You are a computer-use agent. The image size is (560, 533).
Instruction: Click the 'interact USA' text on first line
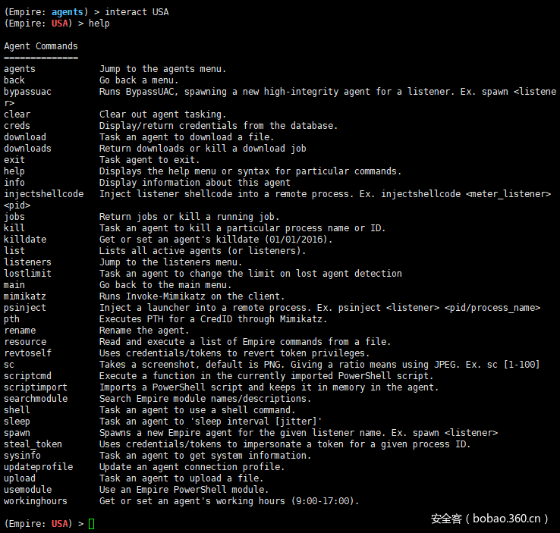coord(137,12)
